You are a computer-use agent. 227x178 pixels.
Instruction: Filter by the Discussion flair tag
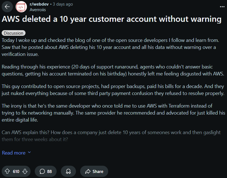point(14,33)
